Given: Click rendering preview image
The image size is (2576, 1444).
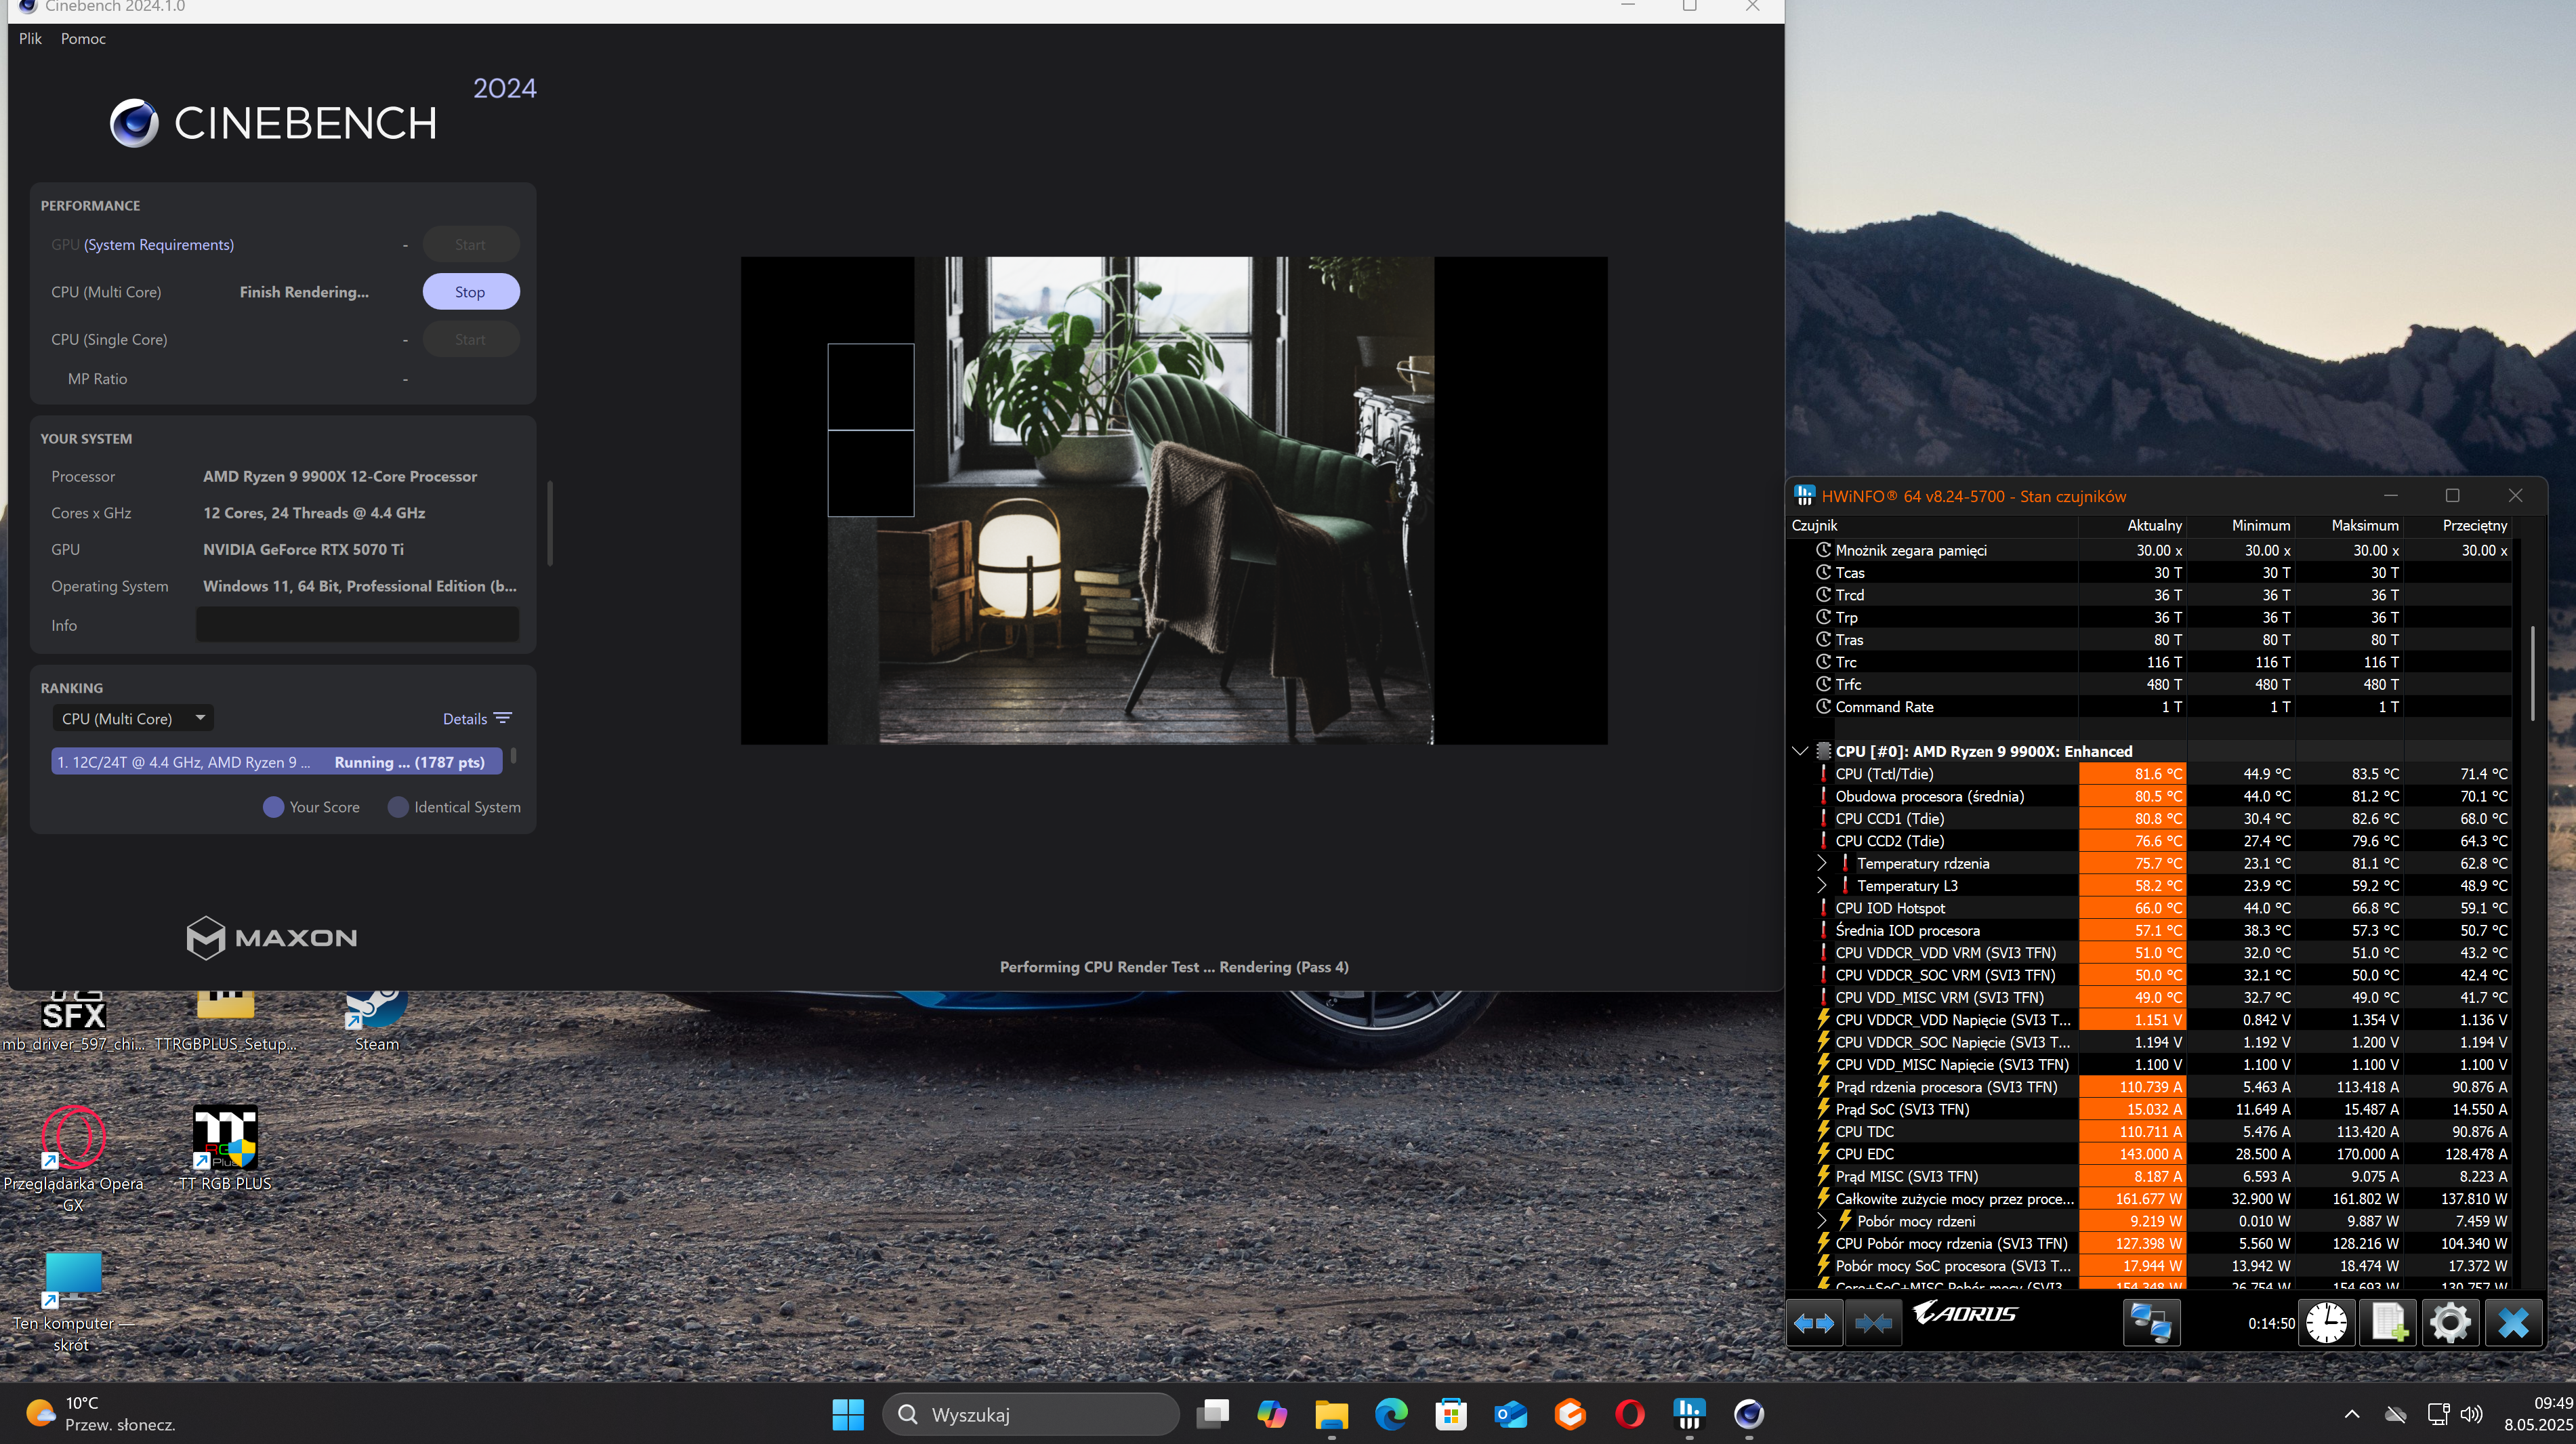Looking at the screenshot, I should [x=1174, y=500].
